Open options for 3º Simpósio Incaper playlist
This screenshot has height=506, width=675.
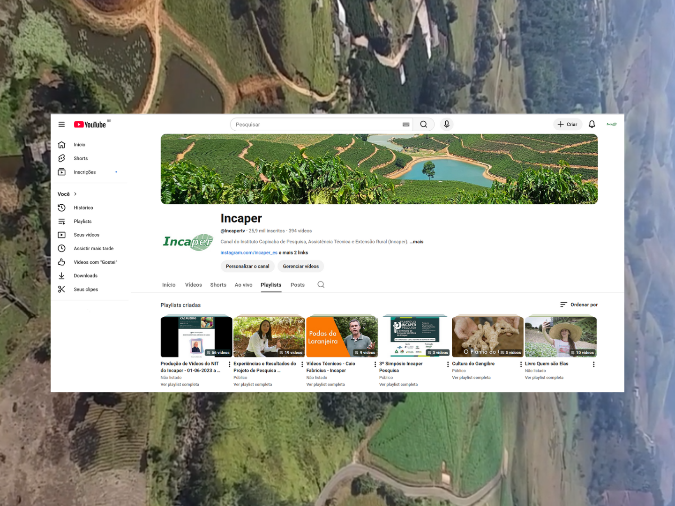[x=448, y=364]
